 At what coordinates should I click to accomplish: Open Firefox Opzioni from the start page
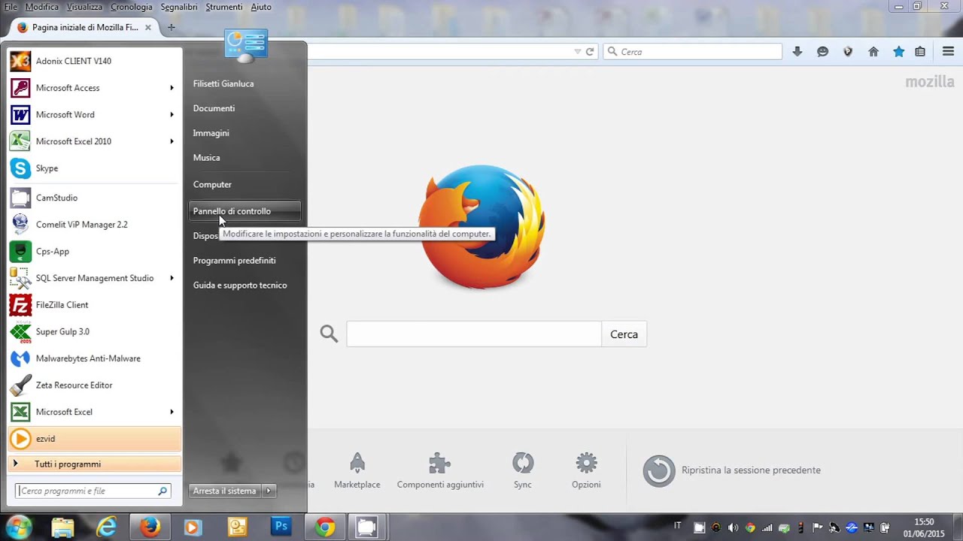coord(586,470)
